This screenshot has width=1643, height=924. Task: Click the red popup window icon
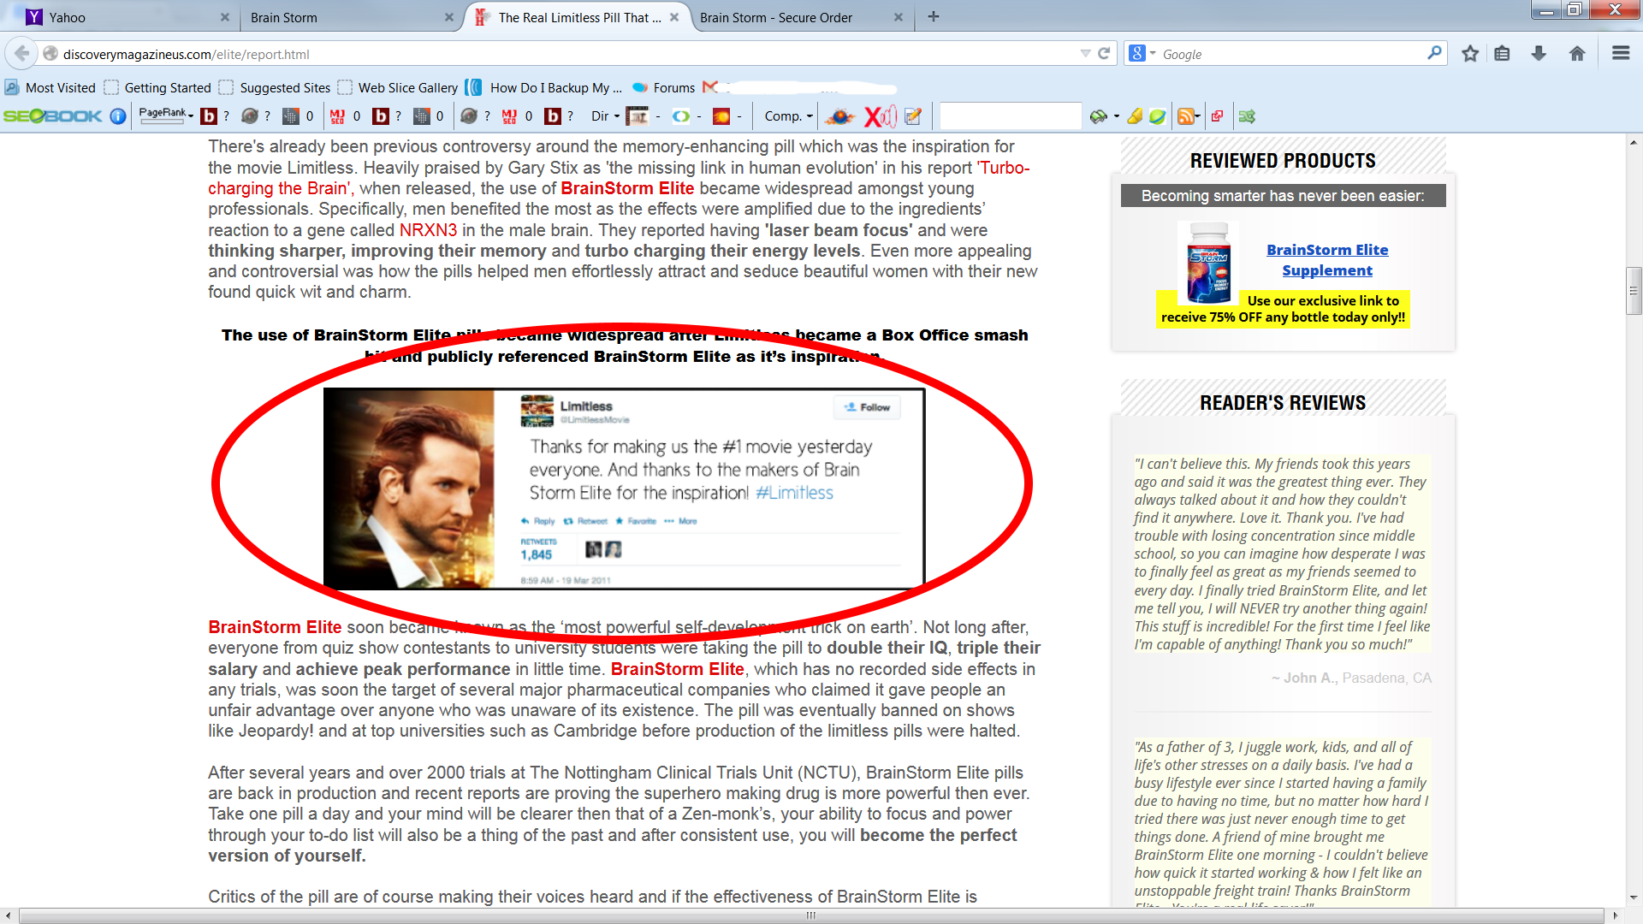click(x=1217, y=115)
